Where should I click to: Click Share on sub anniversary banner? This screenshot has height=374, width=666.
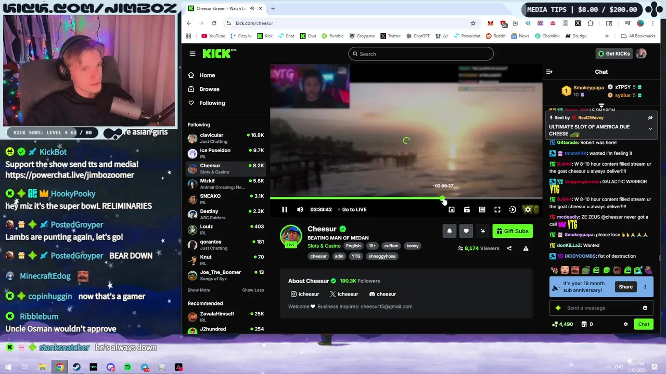click(x=625, y=287)
